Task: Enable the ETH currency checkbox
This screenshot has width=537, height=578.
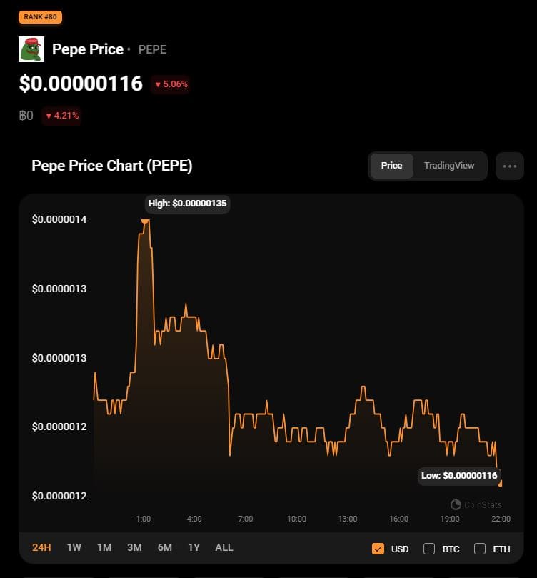Action: pyautogui.click(x=480, y=549)
